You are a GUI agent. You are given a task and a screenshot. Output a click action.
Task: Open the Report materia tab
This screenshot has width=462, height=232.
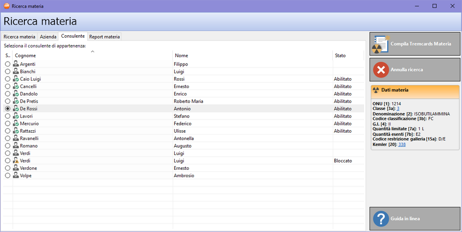[104, 37]
